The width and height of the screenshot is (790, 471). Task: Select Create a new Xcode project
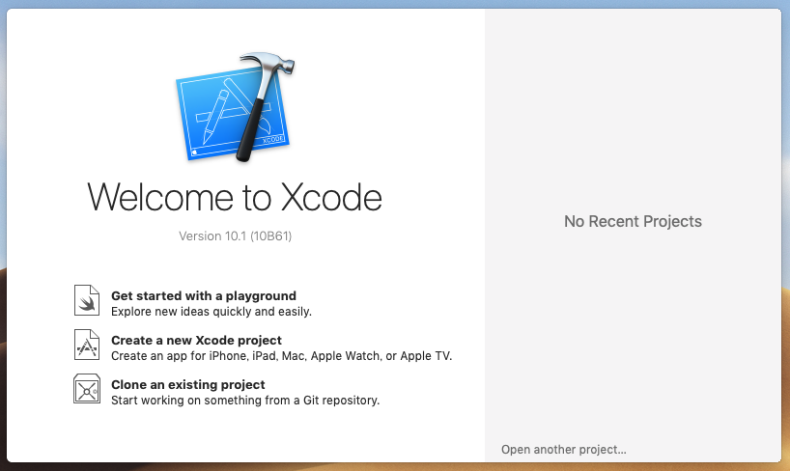[196, 340]
